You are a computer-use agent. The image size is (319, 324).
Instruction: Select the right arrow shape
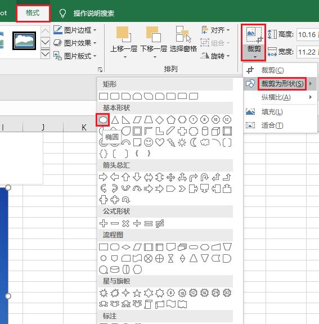point(104,177)
